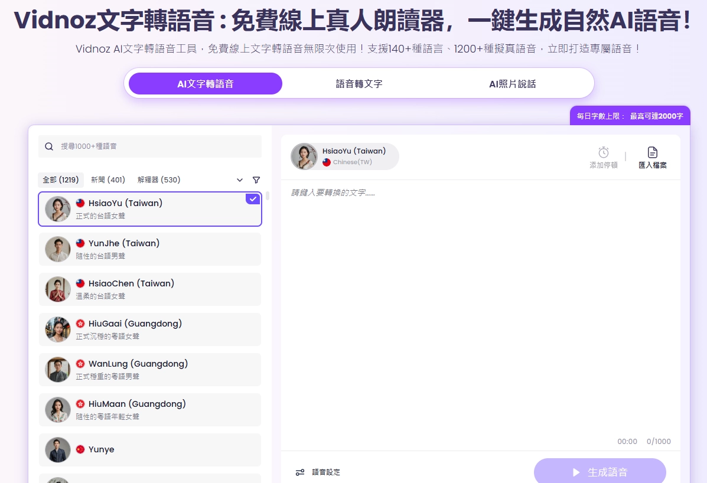This screenshot has width=707, height=483.
Task: Open the selected voice HsiaoYu Chinese(TW) chip
Action: tap(345, 156)
